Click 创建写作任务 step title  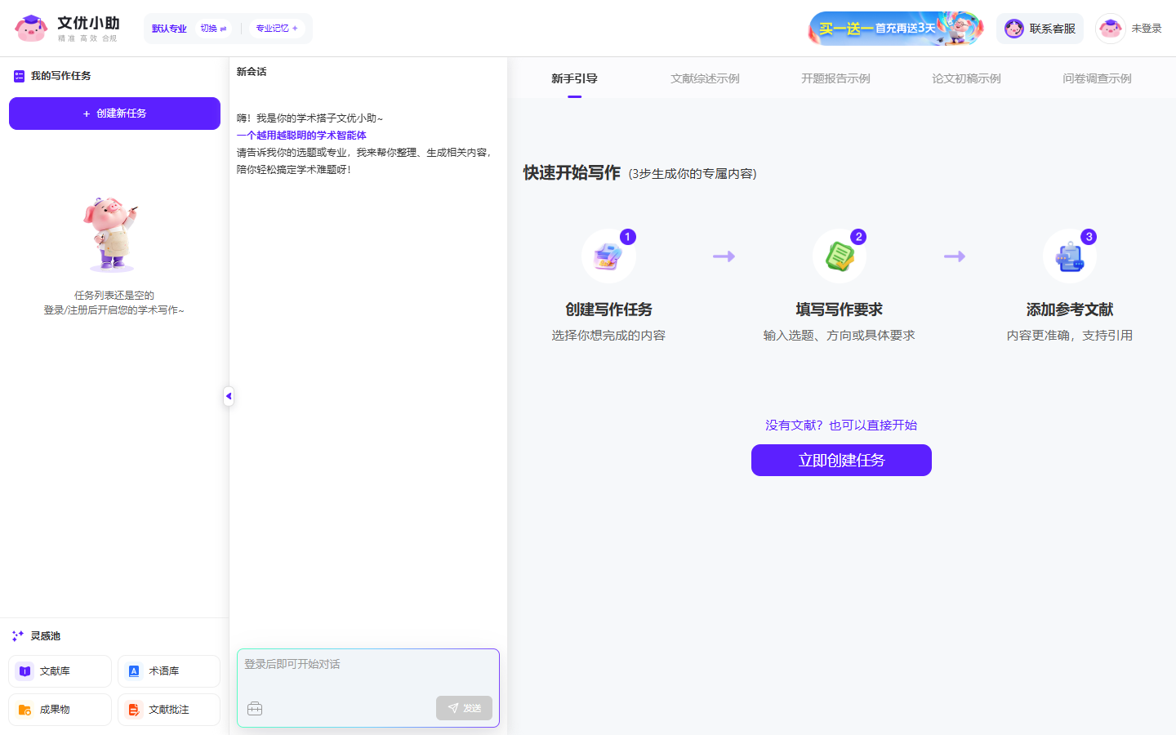608,310
